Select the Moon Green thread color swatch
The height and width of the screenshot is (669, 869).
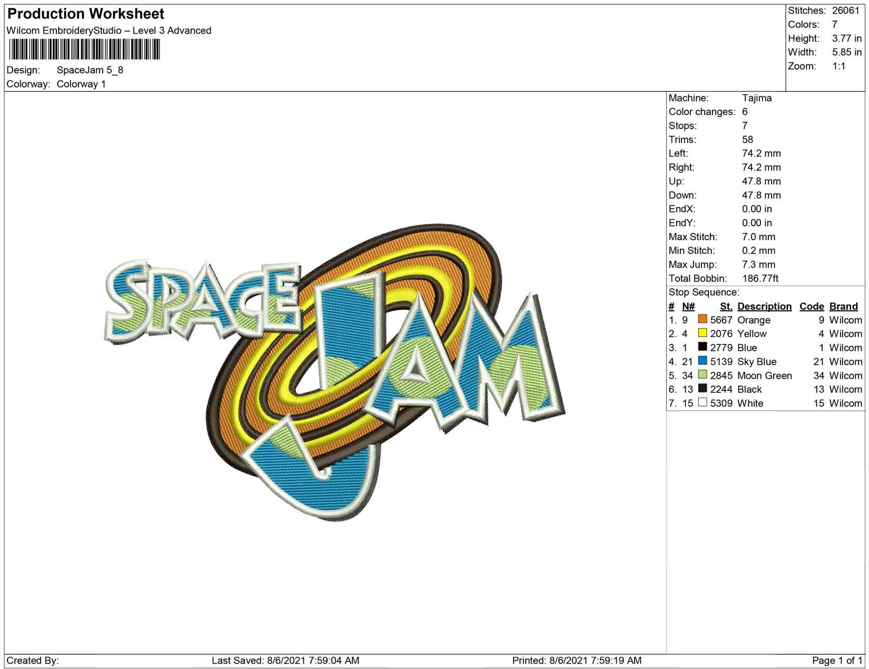tap(702, 375)
